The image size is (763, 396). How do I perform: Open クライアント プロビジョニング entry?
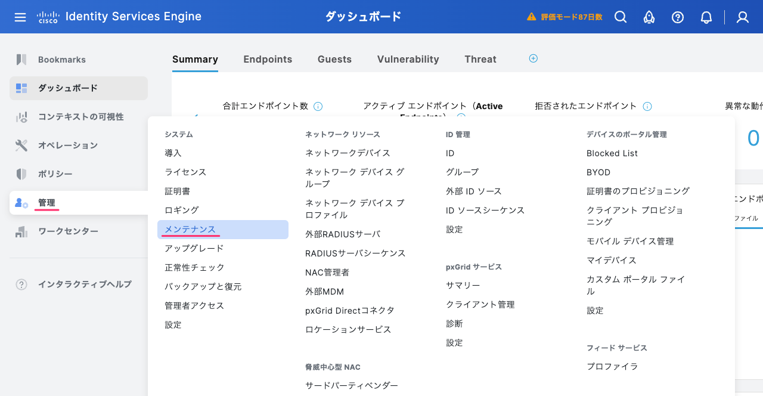tap(635, 216)
